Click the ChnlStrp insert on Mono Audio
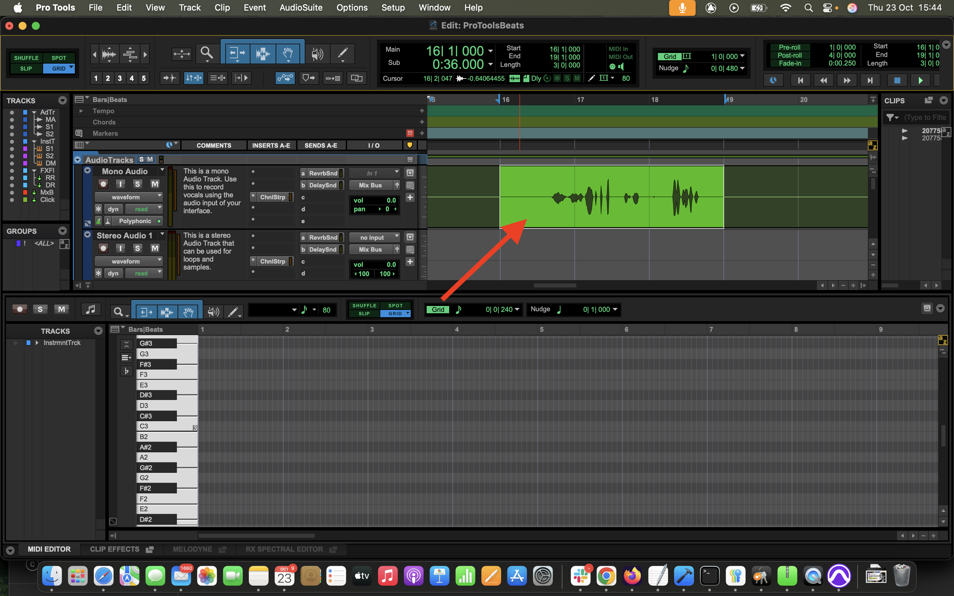The image size is (954, 596). (x=272, y=197)
